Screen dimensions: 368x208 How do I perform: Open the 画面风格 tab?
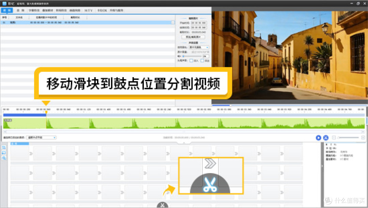(75, 10)
